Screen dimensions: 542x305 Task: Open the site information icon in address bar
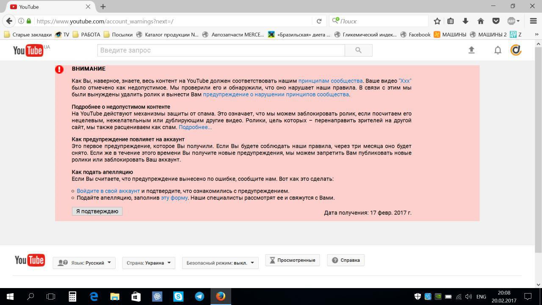pyautogui.click(x=21, y=21)
